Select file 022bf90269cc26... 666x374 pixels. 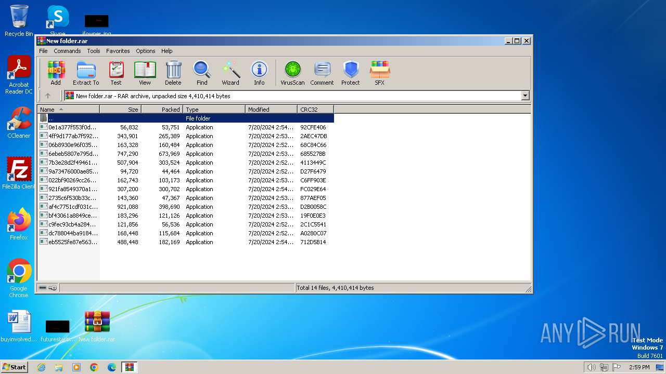click(x=186, y=180)
